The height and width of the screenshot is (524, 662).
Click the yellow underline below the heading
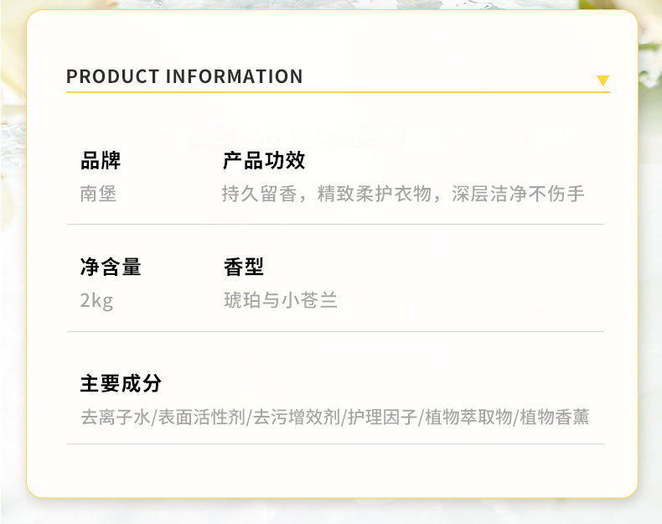(335, 91)
